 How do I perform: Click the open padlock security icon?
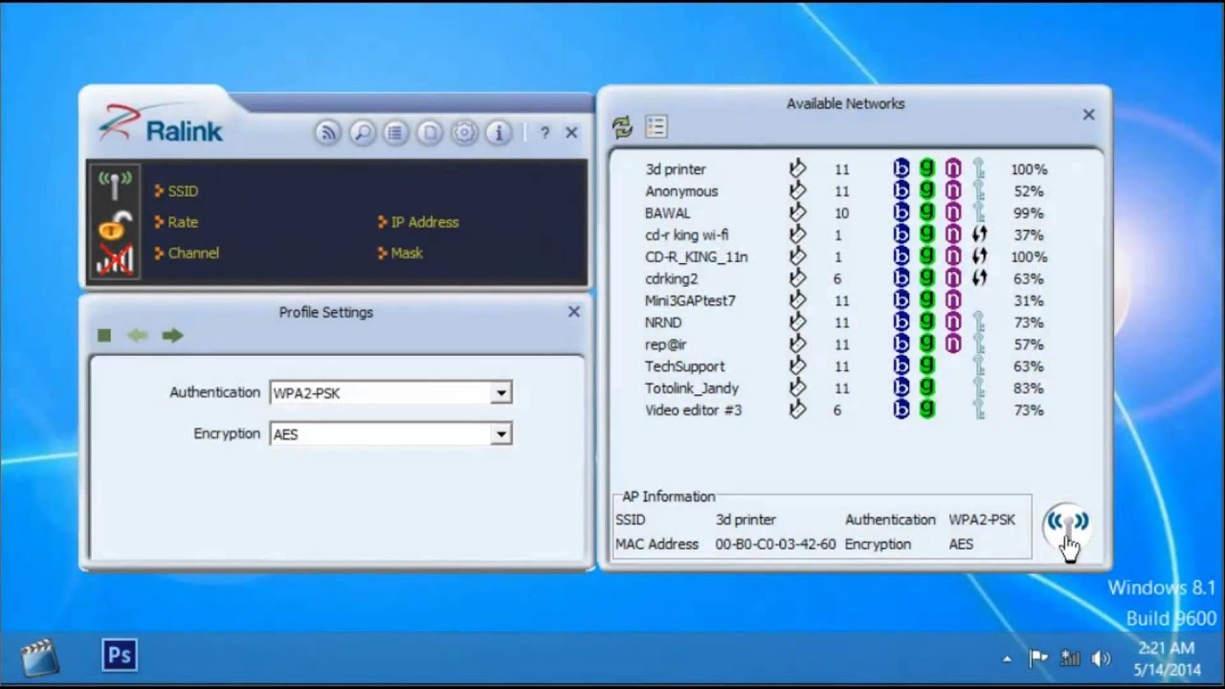pos(114,227)
